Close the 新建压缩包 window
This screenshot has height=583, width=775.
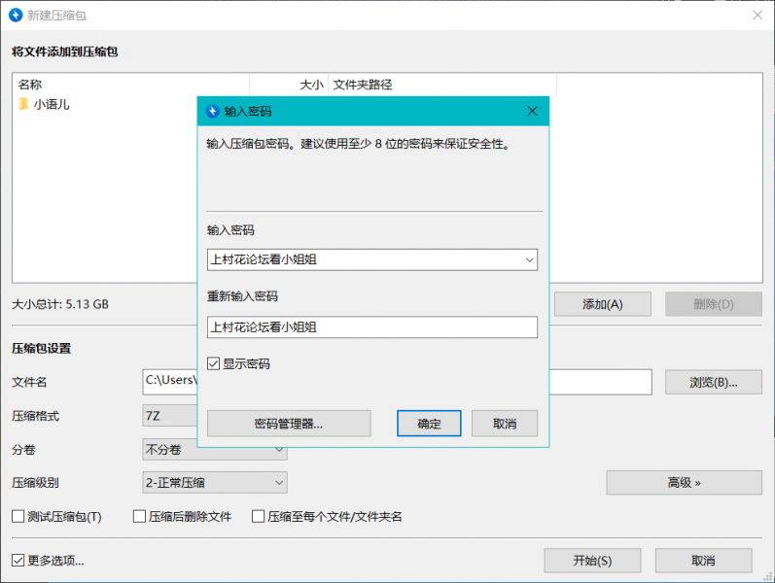pyautogui.click(x=757, y=14)
